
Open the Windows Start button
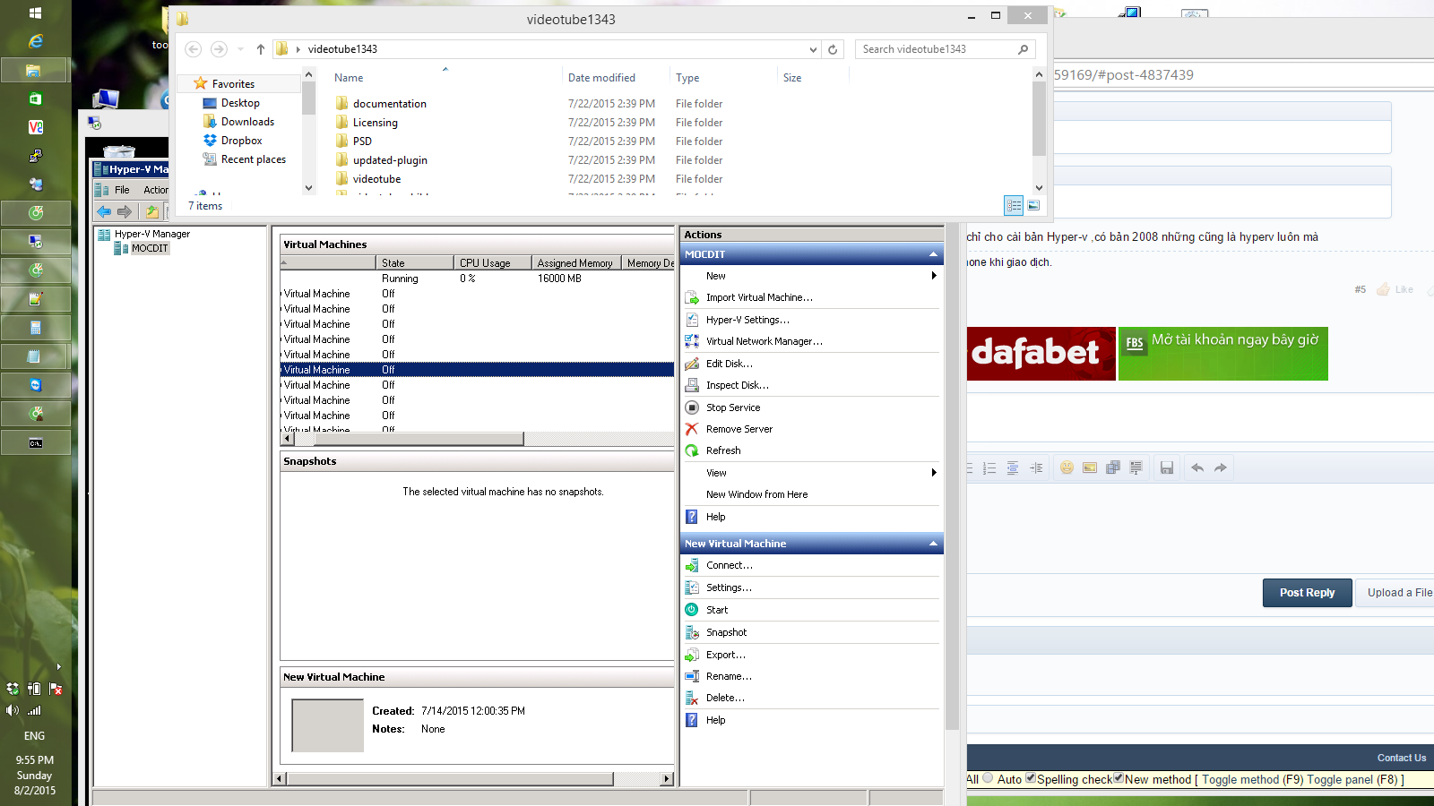[x=35, y=13]
